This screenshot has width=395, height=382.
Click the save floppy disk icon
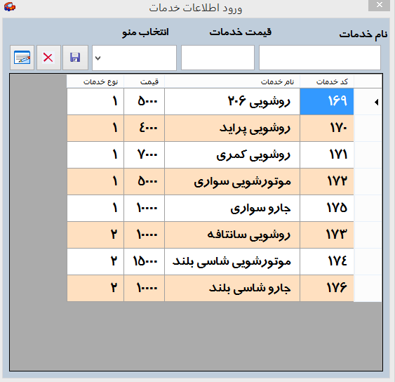click(75, 58)
